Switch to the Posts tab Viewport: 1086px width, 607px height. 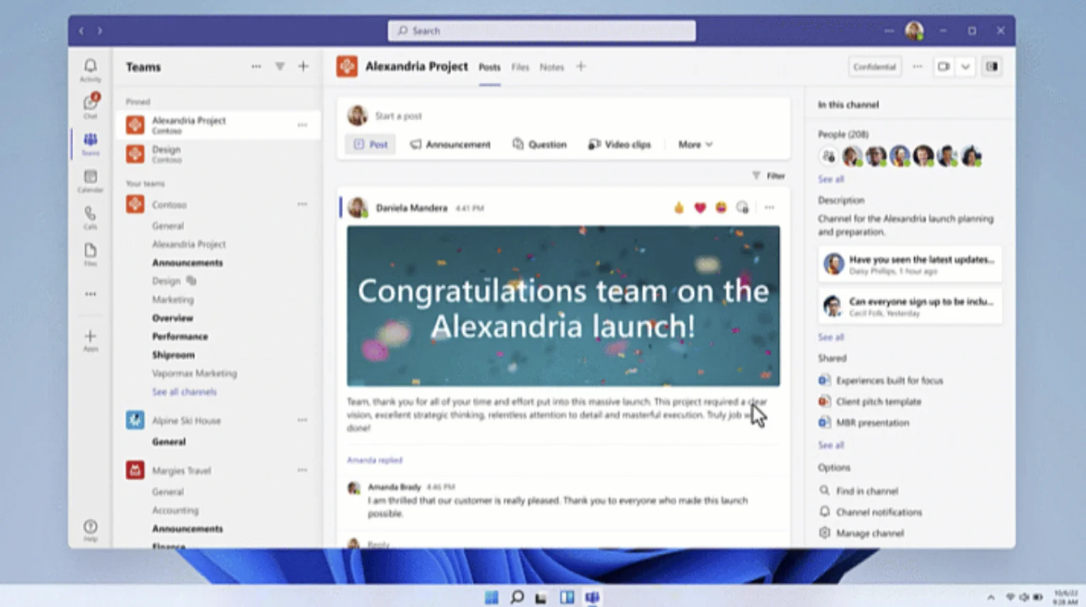(x=489, y=68)
